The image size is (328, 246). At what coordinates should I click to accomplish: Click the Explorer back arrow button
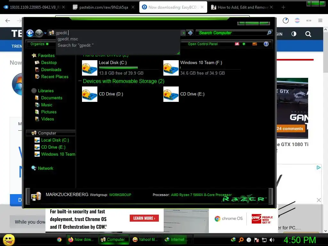coord(30,33)
